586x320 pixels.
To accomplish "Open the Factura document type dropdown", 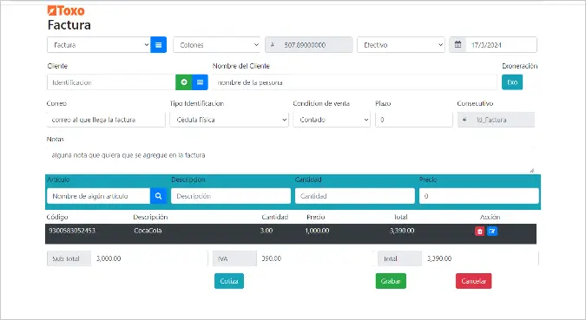I will pyautogui.click(x=99, y=45).
